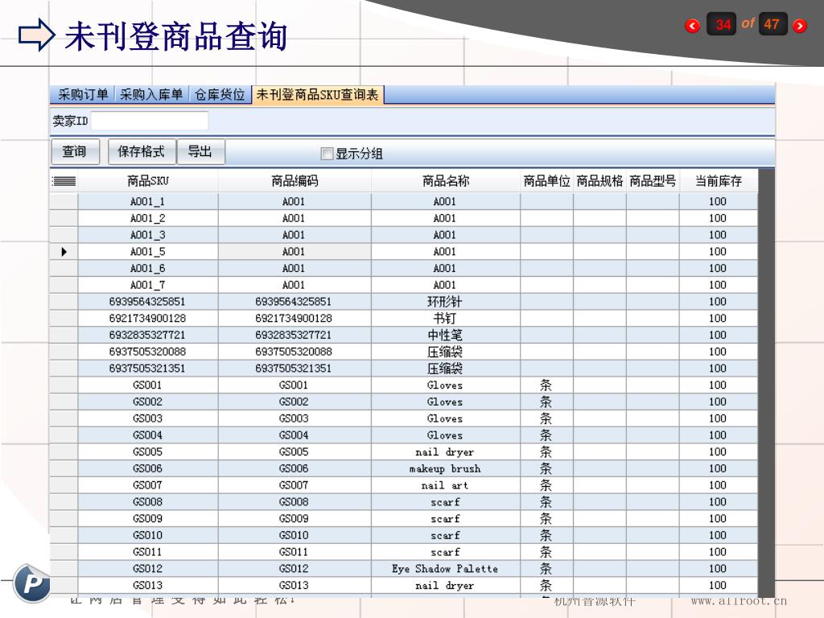Toggle the 显示分组 checkbox
Screen dimensions: 824x618
(327, 154)
